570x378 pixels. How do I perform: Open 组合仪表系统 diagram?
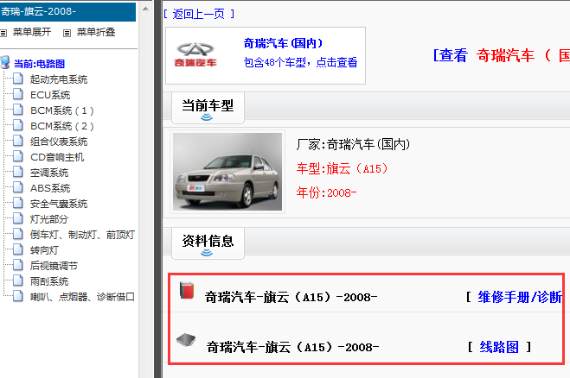59,142
